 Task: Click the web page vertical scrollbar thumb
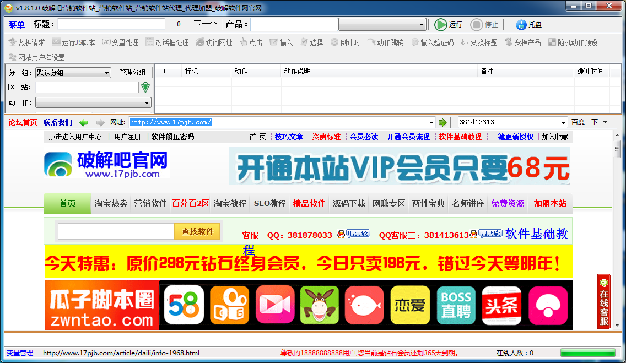pyautogui.click(x=617, y=149)
